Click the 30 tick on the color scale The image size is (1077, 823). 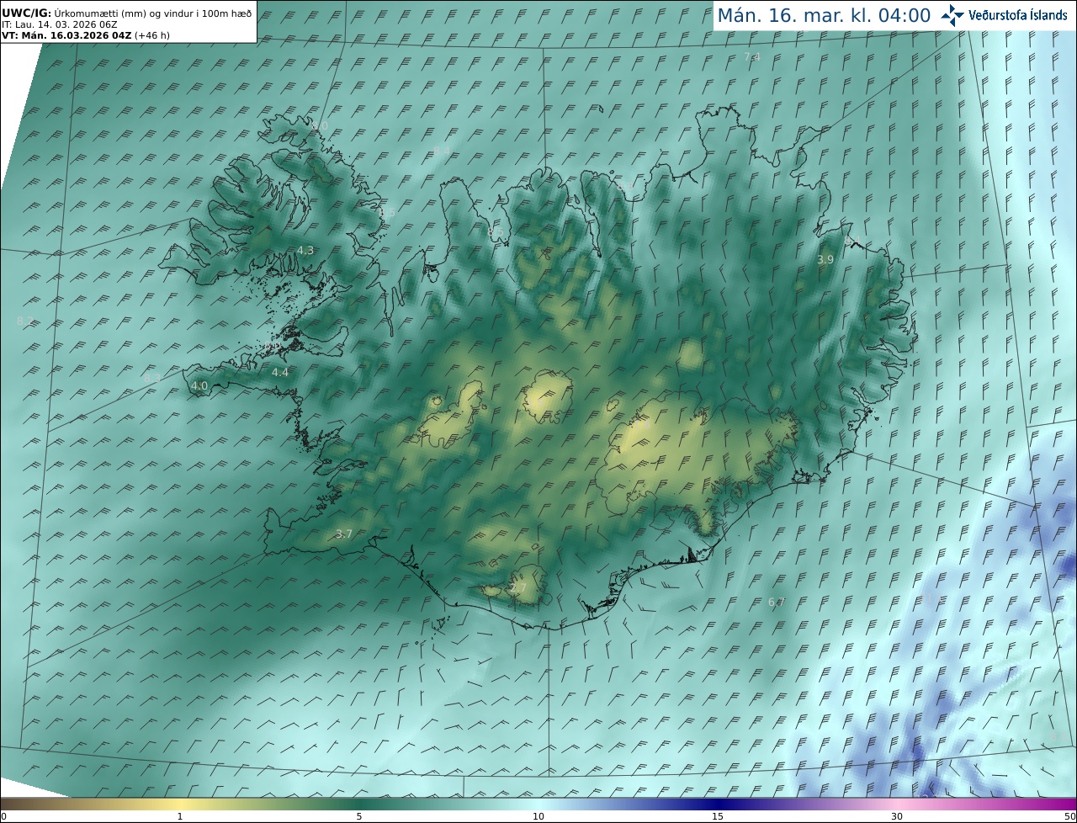pos(897,816)
